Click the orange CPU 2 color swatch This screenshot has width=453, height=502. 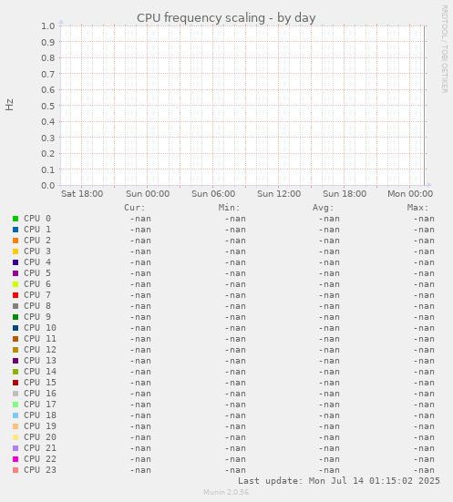coord(15,241)
